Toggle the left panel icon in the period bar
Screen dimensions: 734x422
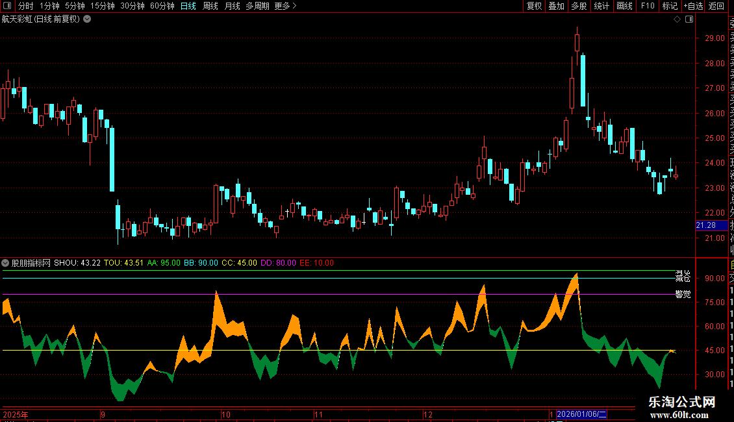coord(7,6)
